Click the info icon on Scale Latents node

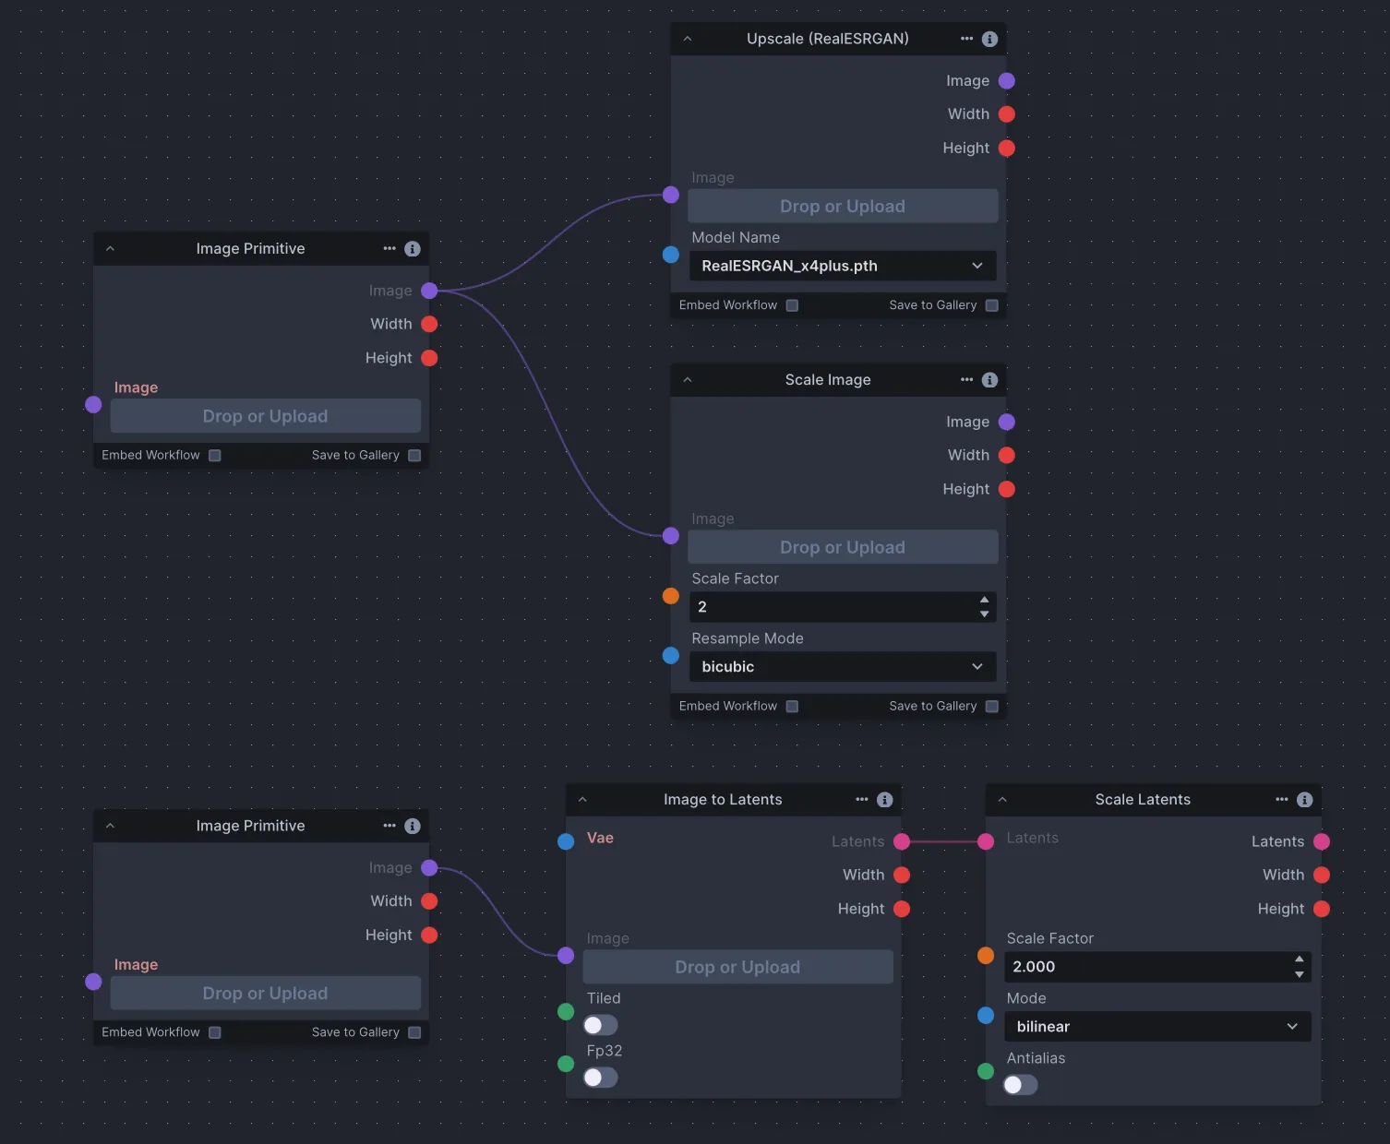[1304, 799]
